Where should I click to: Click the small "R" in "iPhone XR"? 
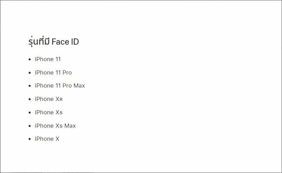tap(61, 100)
